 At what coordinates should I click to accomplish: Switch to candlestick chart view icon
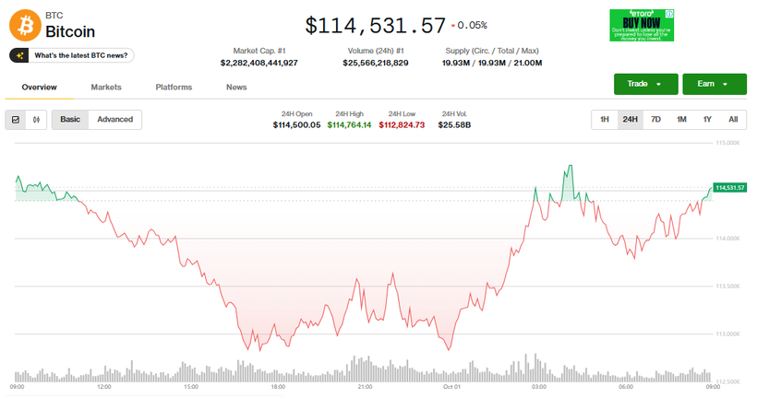(x=37, y=120)
